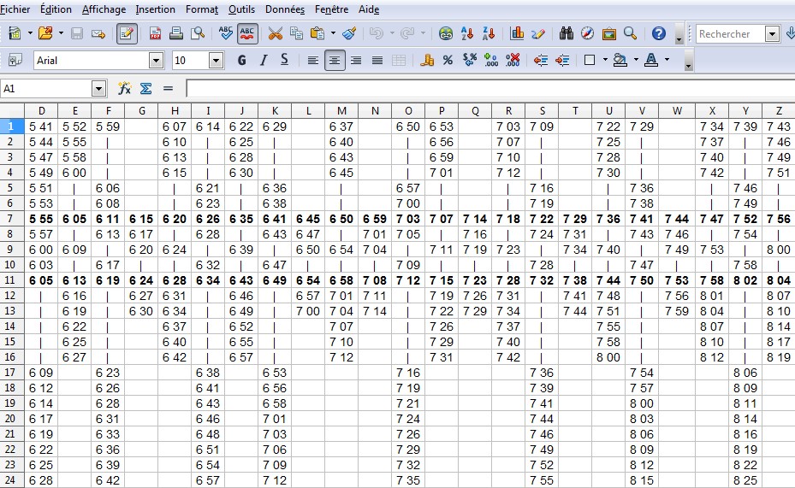The height and width of the screenshot is (488, 795).
Task: Click in the Rechercher search field
Action: [x=730, y=34]
